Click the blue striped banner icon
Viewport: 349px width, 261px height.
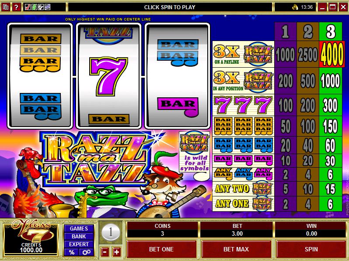47,7
